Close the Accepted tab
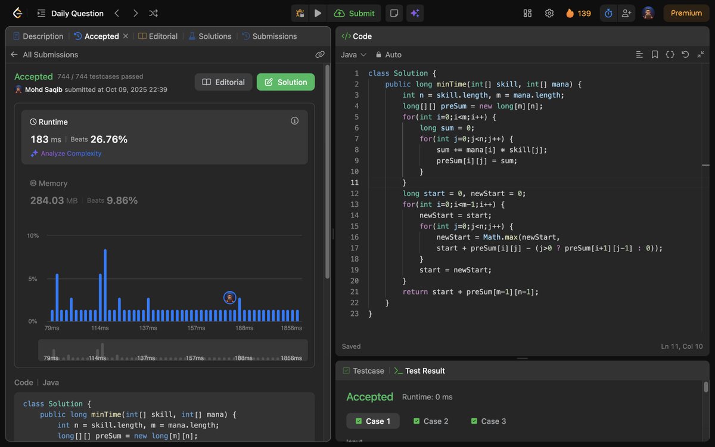 tap(126, 36)
